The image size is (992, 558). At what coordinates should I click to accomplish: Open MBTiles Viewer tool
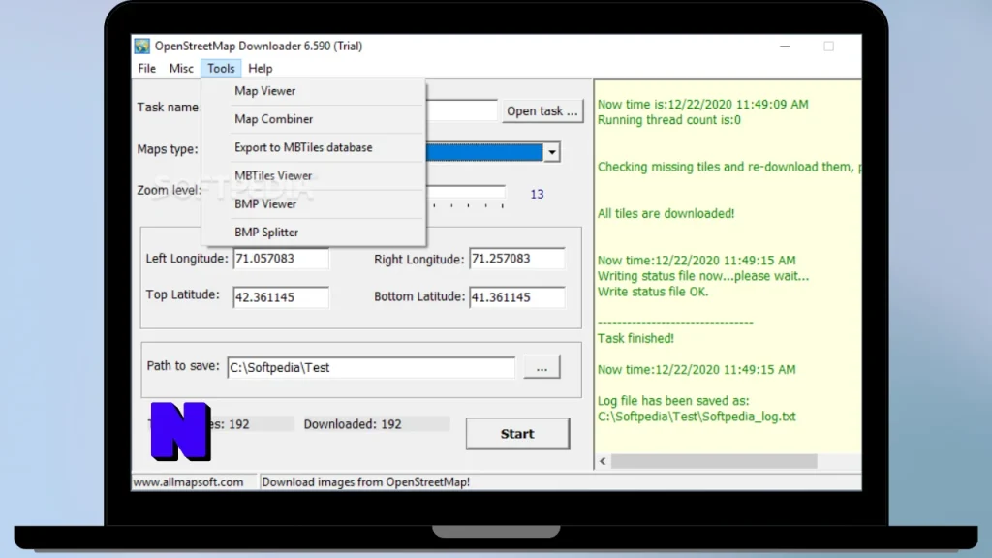point(313,176)
